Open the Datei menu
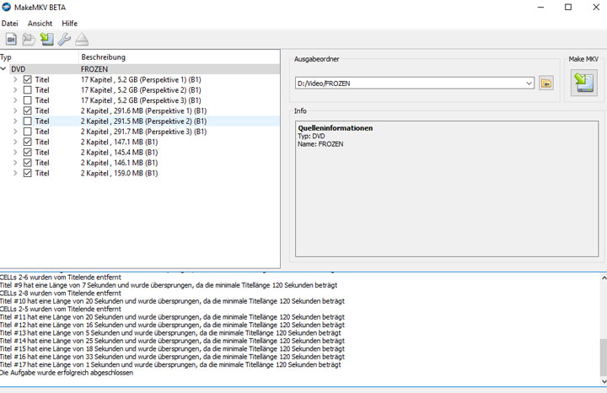Screen dimensions: 607x393 pos(9,24)
